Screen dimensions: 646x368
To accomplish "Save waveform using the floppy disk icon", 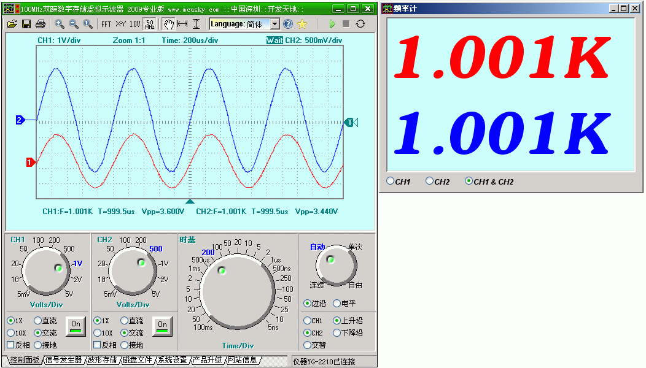I will [x=26, y=24].
